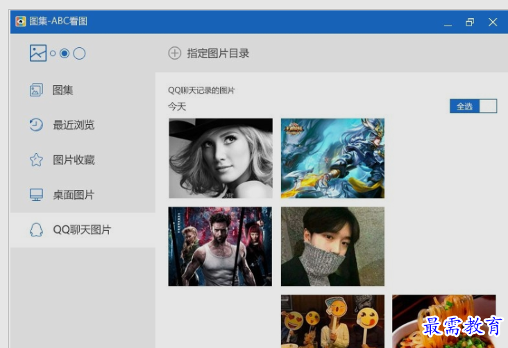Click the plus icon for 指定图片目录

tap(175, 53)
